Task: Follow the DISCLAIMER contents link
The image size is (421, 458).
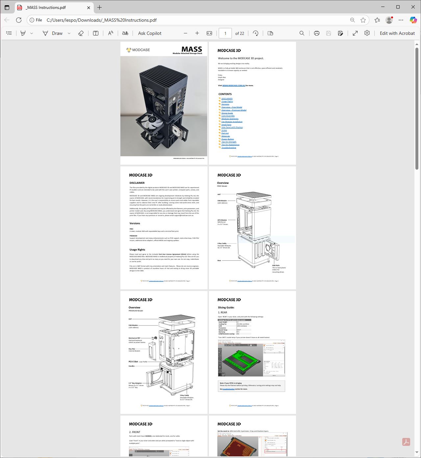Action: pos(227,99)
